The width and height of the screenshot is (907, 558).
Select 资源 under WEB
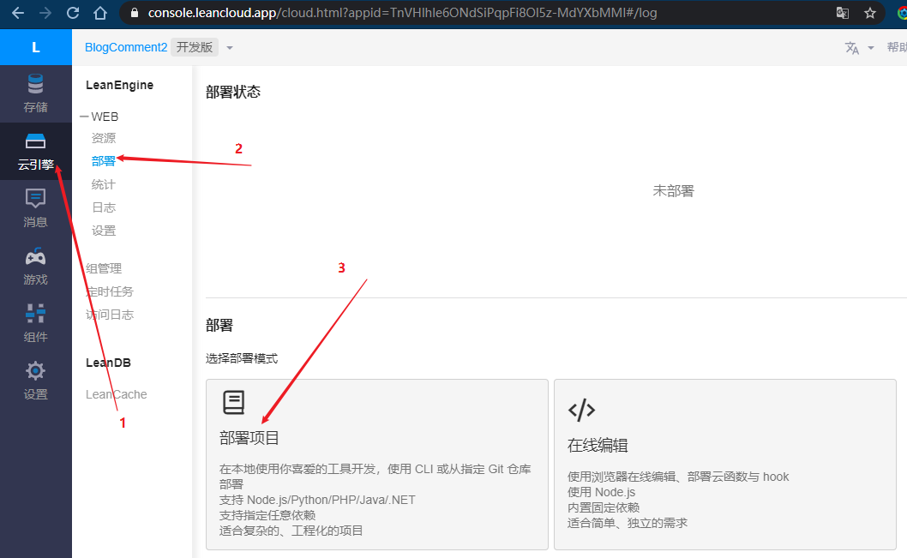tap(104, 138)
